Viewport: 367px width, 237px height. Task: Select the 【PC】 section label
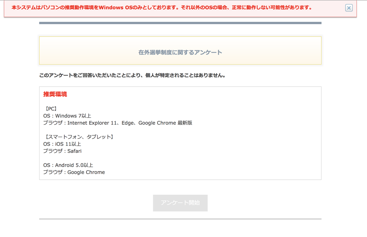click(x=51, y=109)
